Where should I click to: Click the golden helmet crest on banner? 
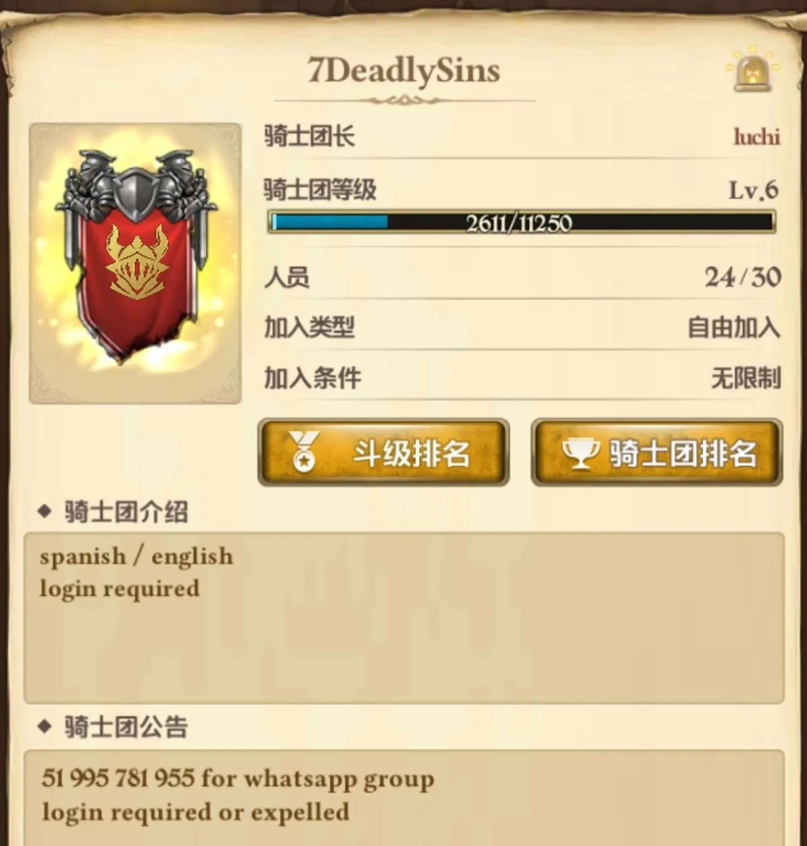[136, 262]
